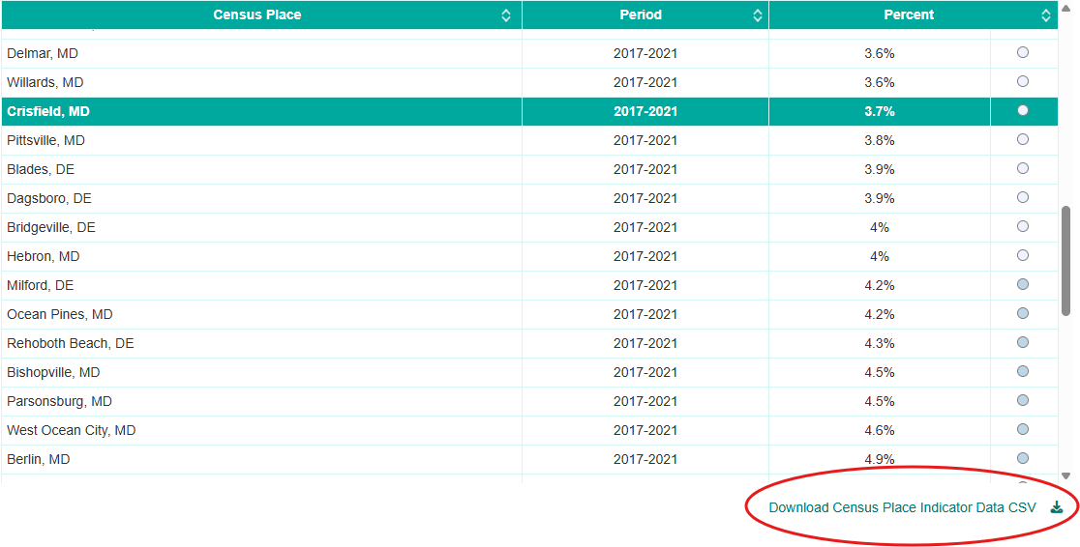Download Census Place Indicator Data CSV
The image size is (1080, 547).
pyautogui.click(x=902, y=507)
